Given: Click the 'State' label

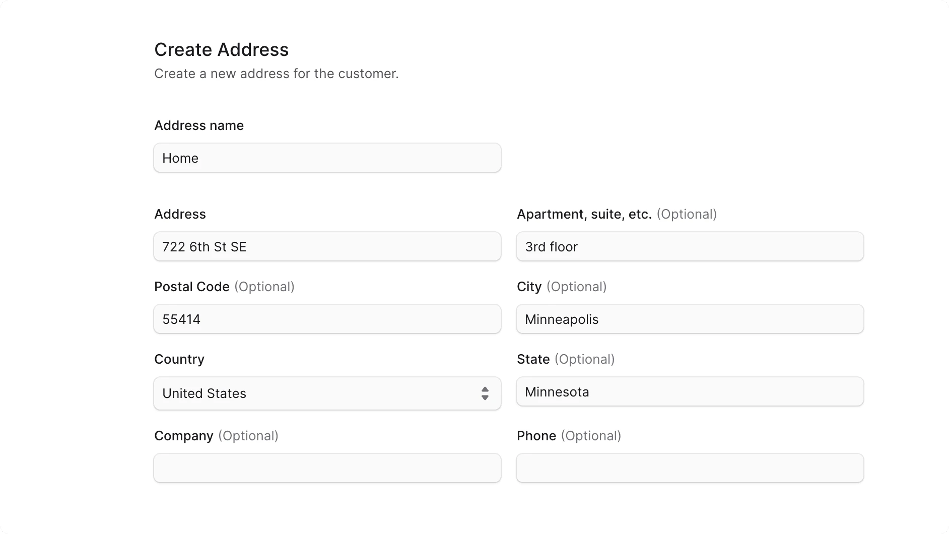Looking at the screenshot, I should click(x=533, y=359).
